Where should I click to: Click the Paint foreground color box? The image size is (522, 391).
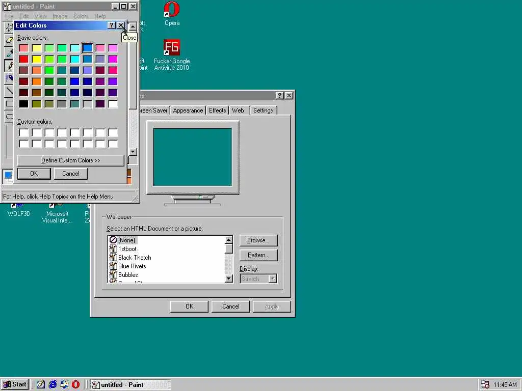pos(8,175)
